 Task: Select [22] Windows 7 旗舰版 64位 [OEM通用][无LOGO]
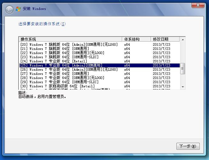pos(100,53)
